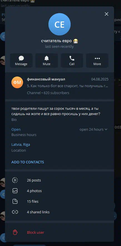Open the 15 files document icon
The image size is (121, 246).
pyautogui.click(x=15, y=201)
